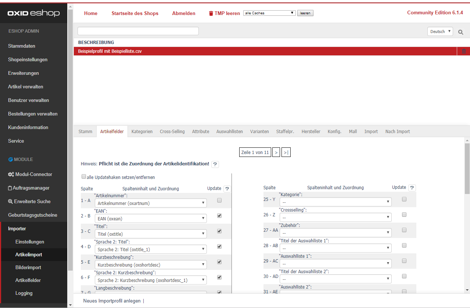Image resolution: width=470 pixels, height=308 pixels.
Task: Jump to last row with >| button
Action: click(286, 152)
